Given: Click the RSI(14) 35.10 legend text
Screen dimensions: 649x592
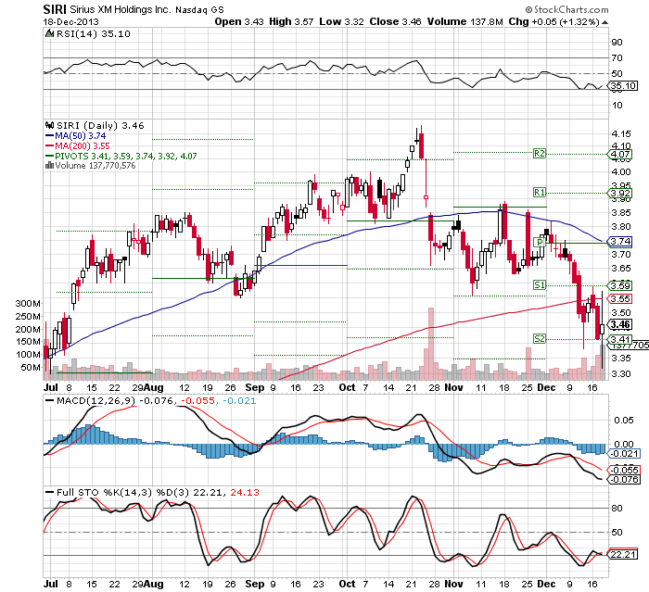Looking at the screenshot, I should [x=93, y=33].
